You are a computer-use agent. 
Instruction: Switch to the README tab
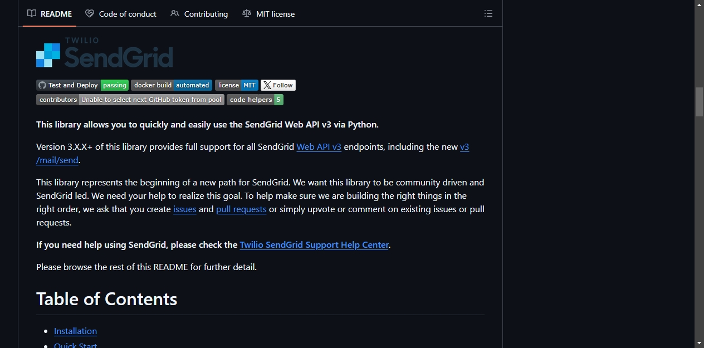click(50, 13)
